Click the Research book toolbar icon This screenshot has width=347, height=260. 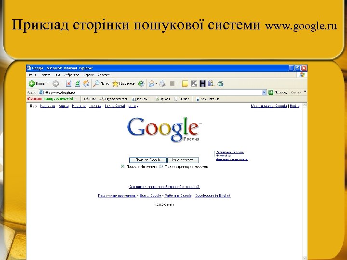pos(211,84)
